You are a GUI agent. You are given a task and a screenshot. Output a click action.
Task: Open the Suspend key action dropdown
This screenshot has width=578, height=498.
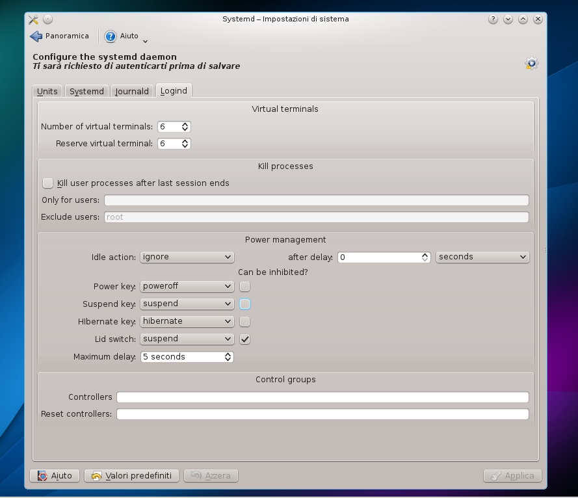(x=187, y=304)
